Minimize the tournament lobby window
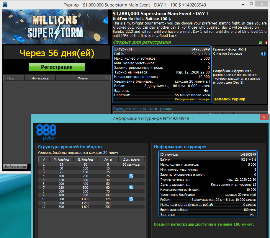The height and width of the screenshot is (238, 270). pyautogui.click(x=243, y=4)
